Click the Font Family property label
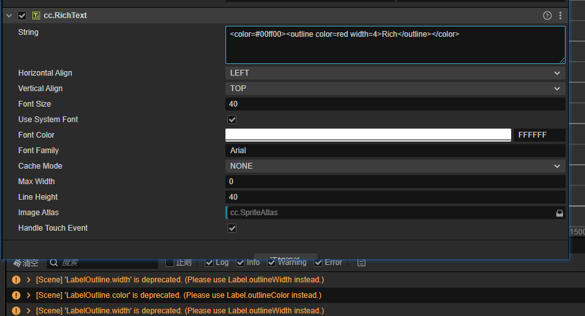The image size is (585, 316). [x=38, y=151]
